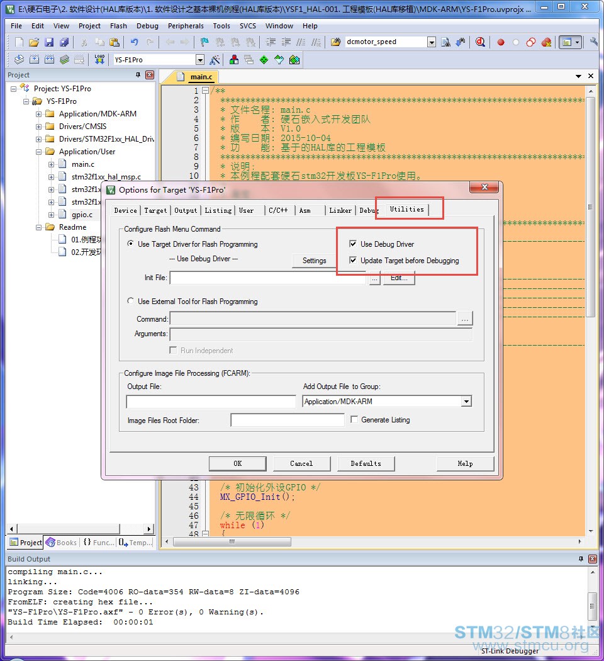This screenshot has height=661, width=604.
Task: Select gpio.c in project tree
Action: point(82,215)
